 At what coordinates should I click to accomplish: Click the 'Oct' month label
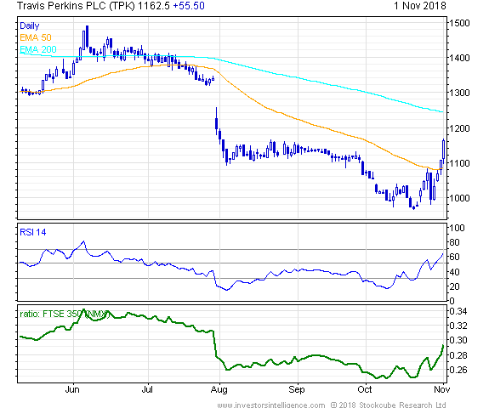click(365, 389)
